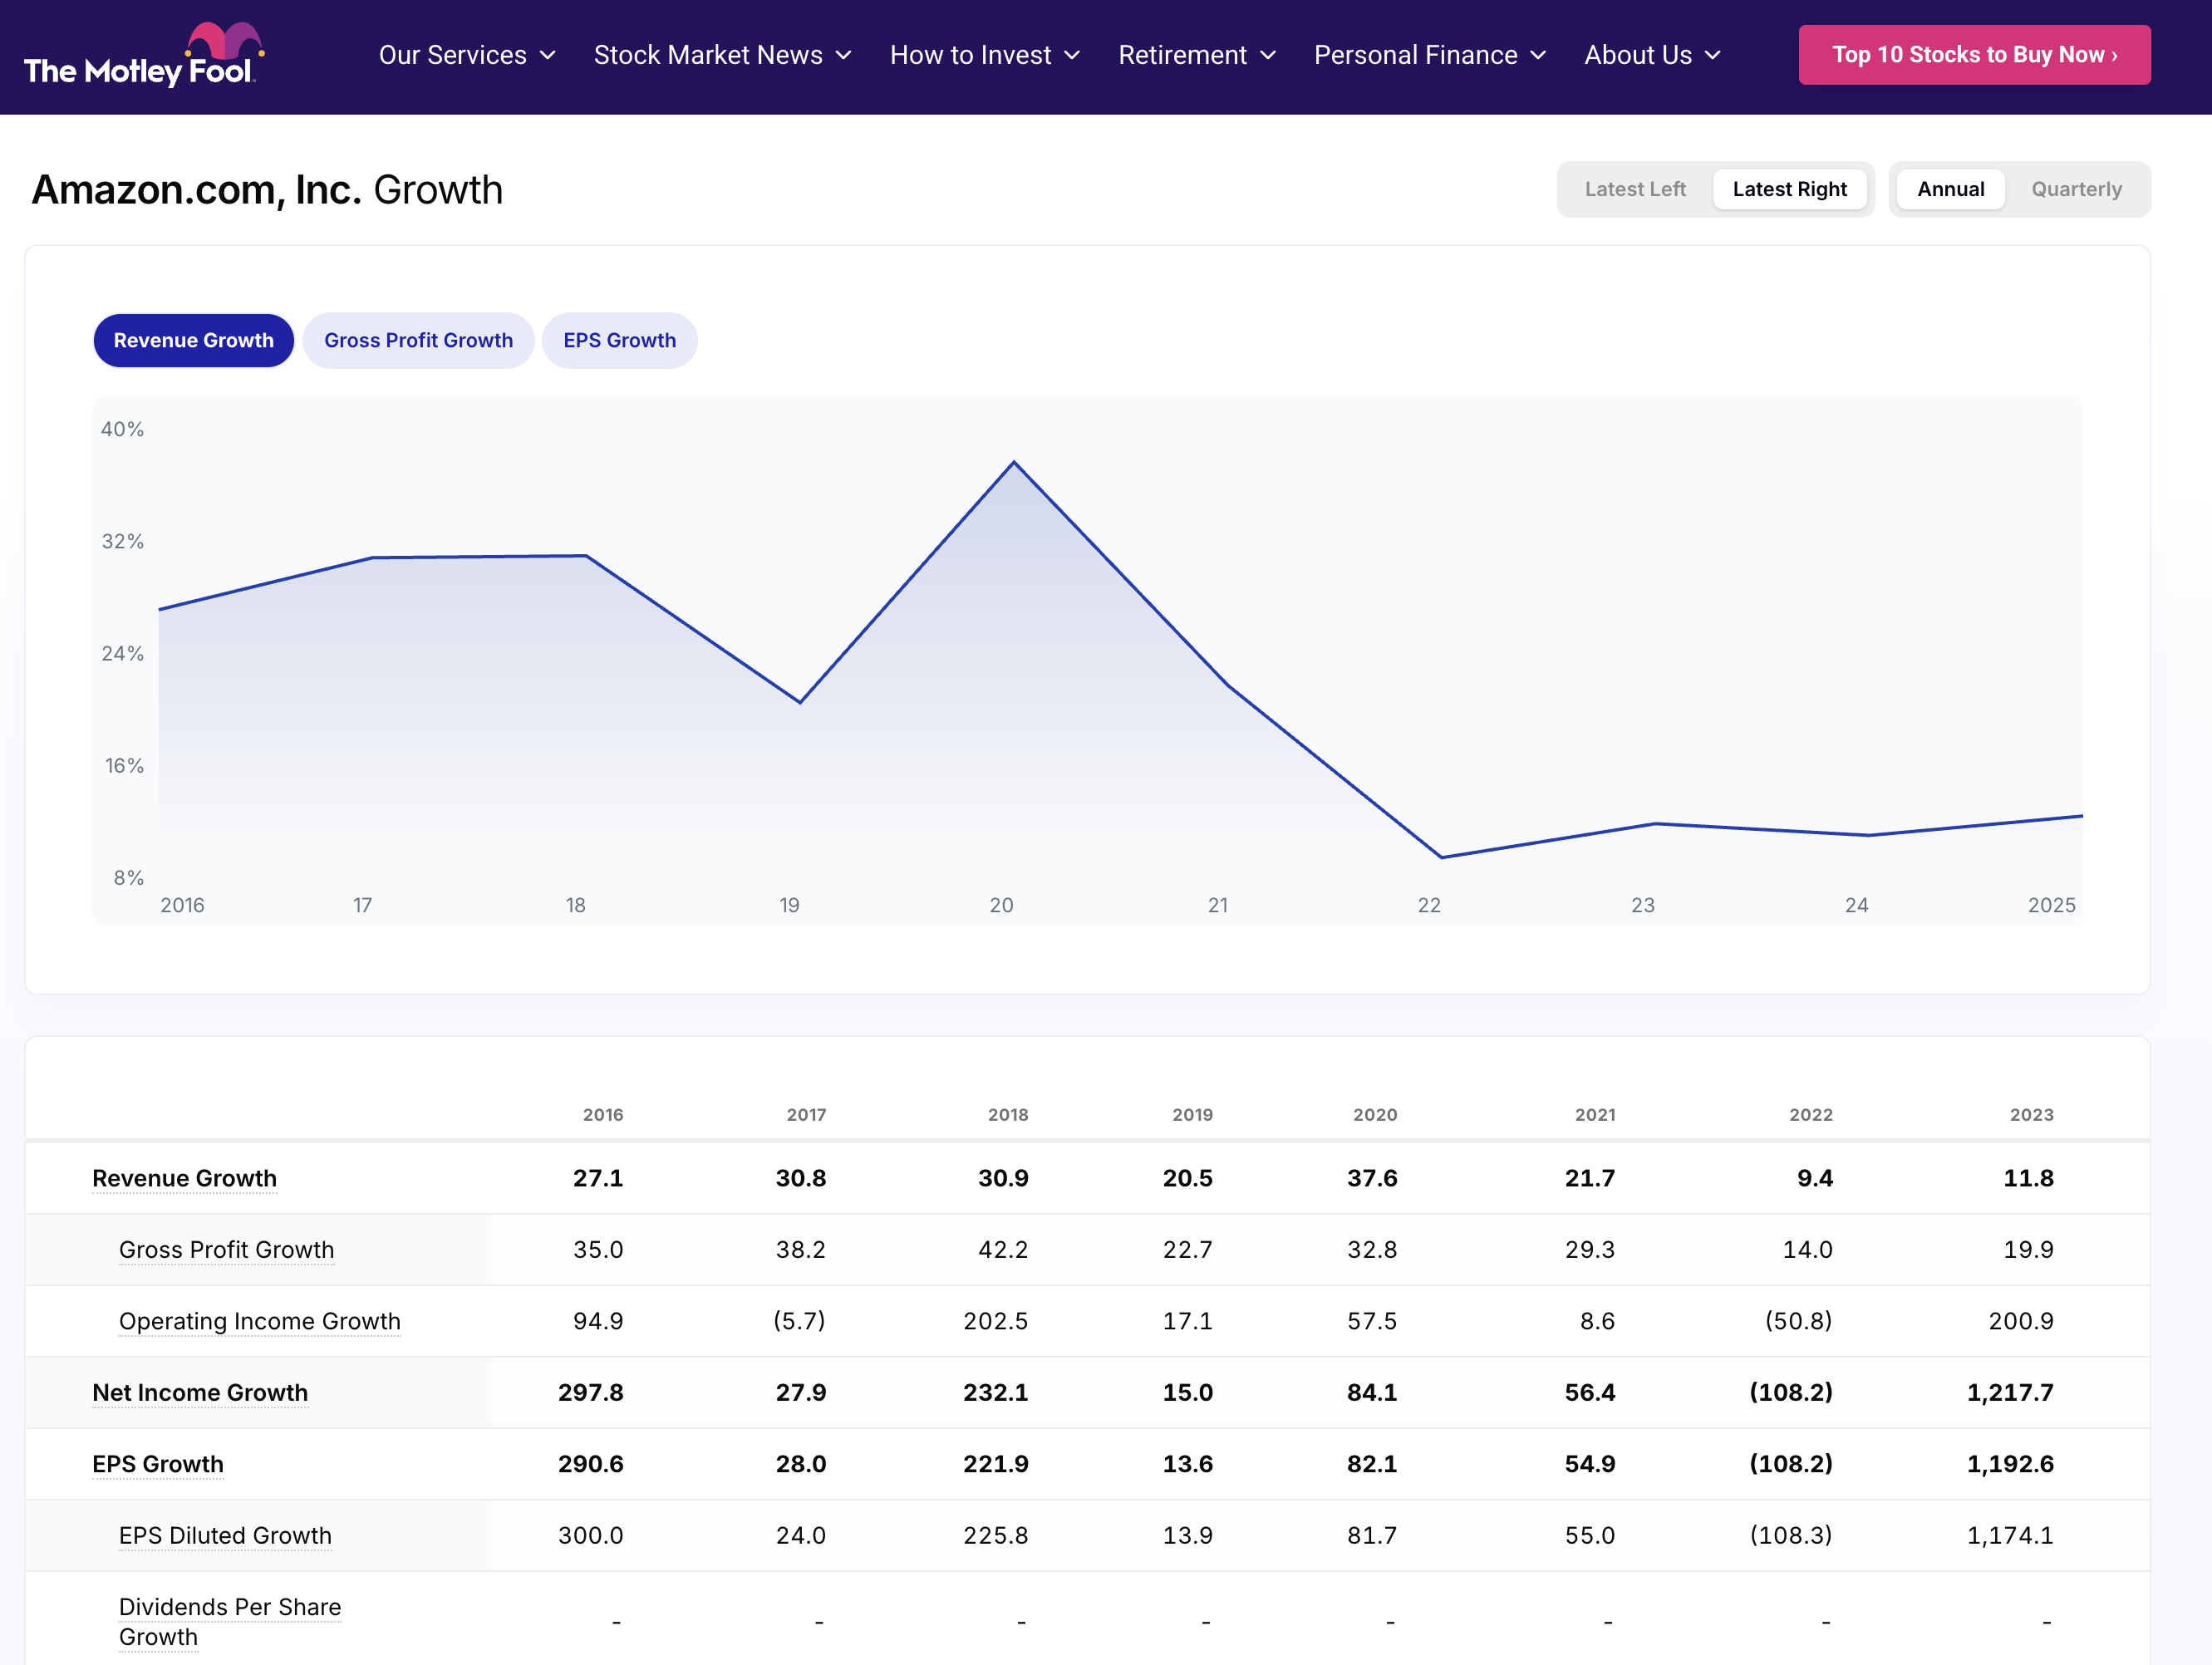Switch chart to Gross Profit Growth tab
2212x1665 pixels.
418,340
